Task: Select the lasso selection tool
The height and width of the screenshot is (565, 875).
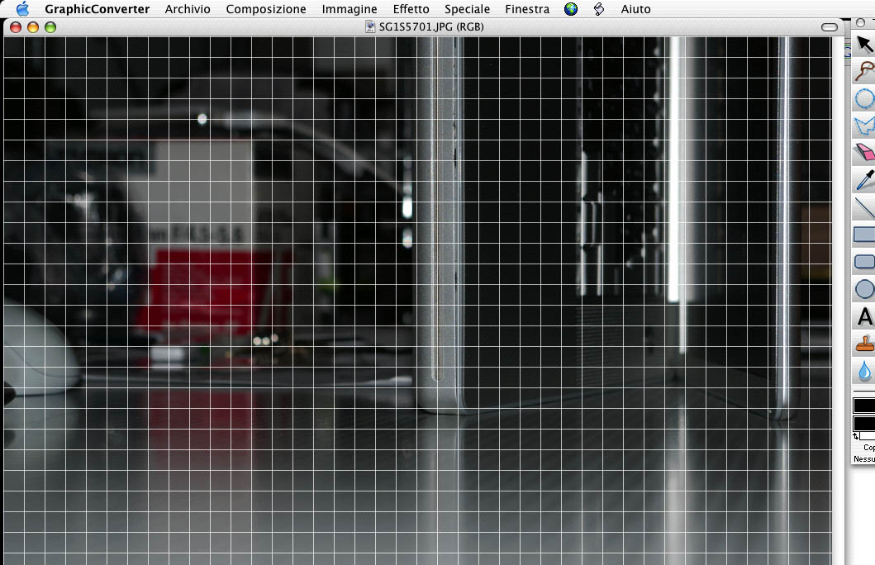Action: (864, 72)
